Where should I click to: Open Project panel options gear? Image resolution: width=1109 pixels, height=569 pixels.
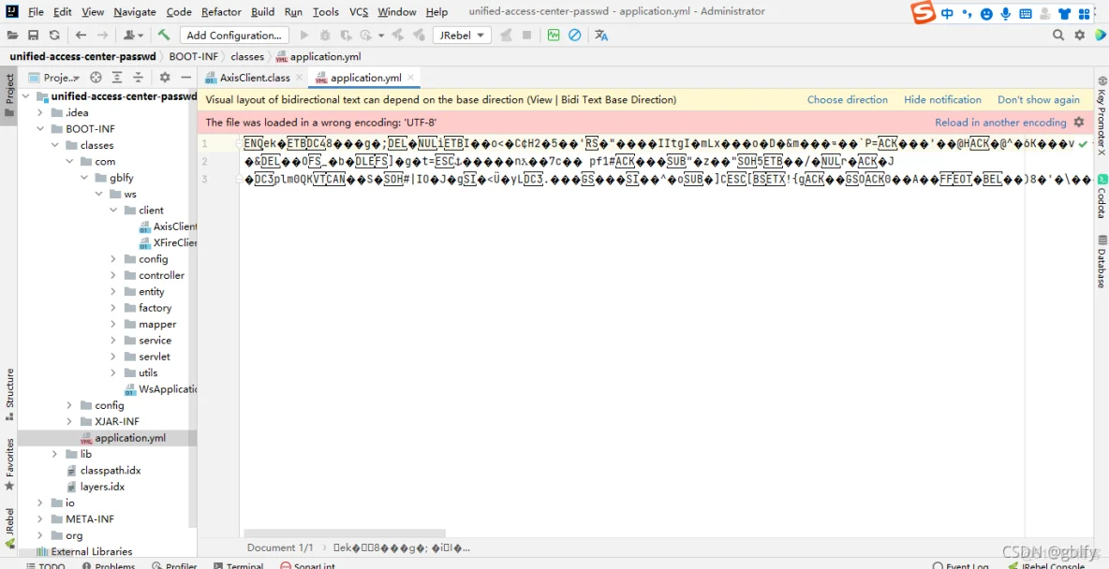[165, 77]
